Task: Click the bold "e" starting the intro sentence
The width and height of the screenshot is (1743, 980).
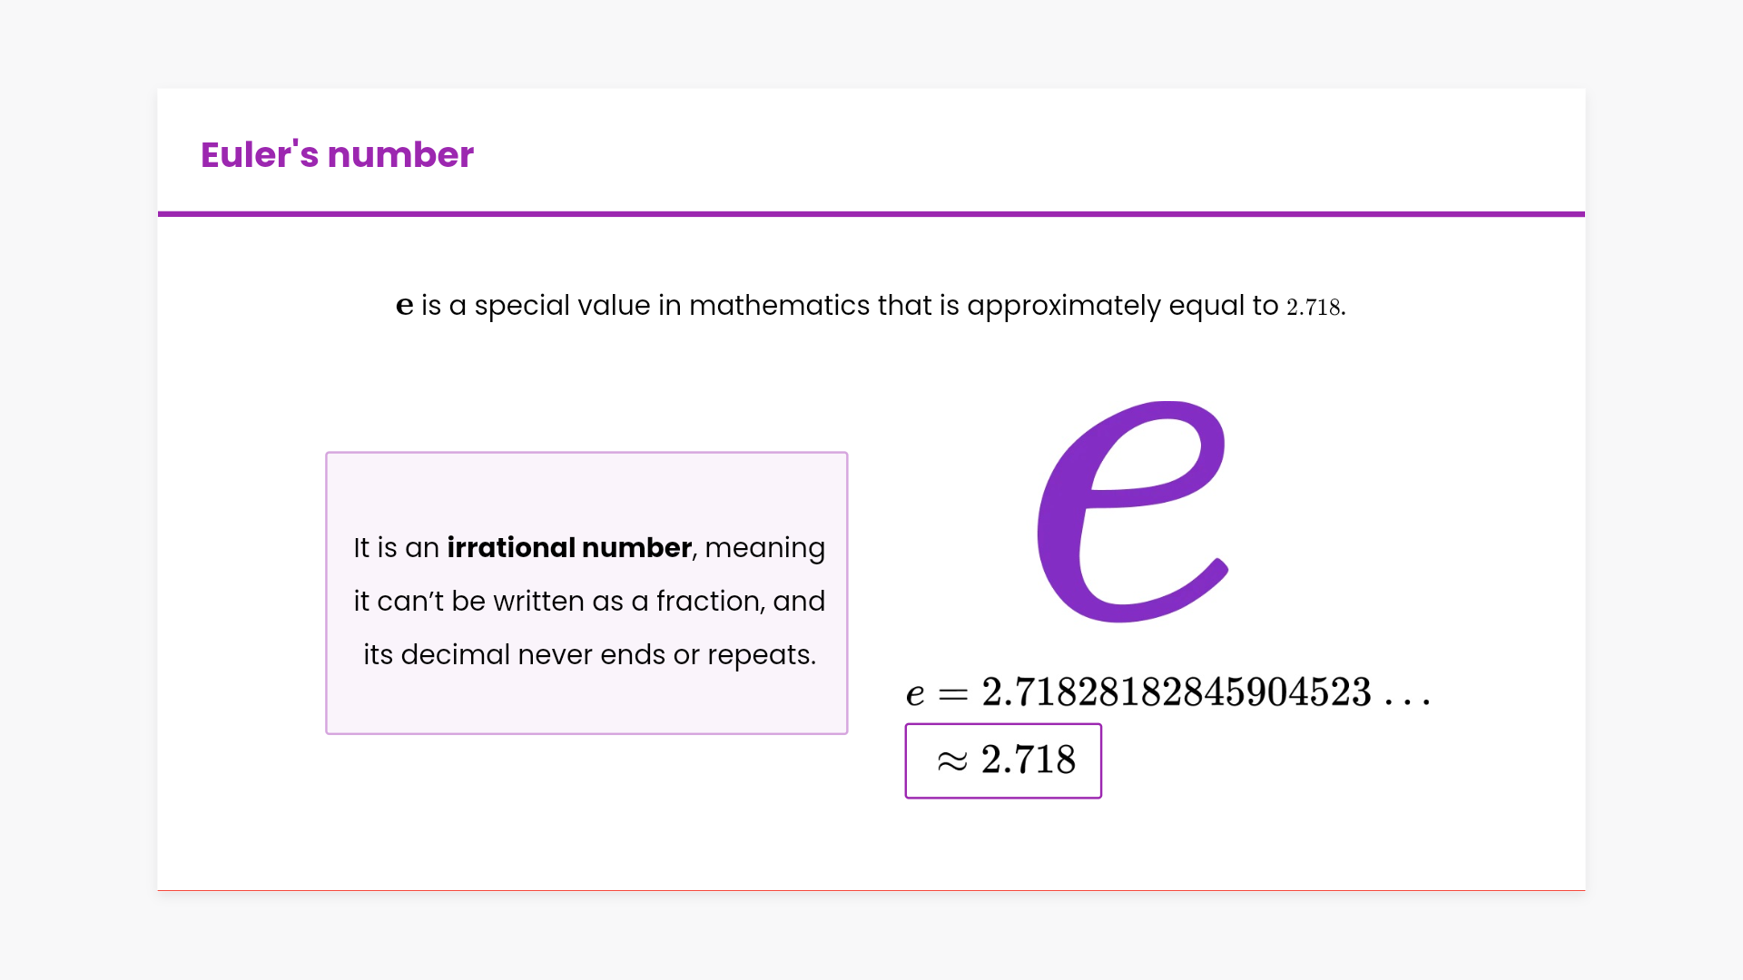Action: [x=405, y=306]
